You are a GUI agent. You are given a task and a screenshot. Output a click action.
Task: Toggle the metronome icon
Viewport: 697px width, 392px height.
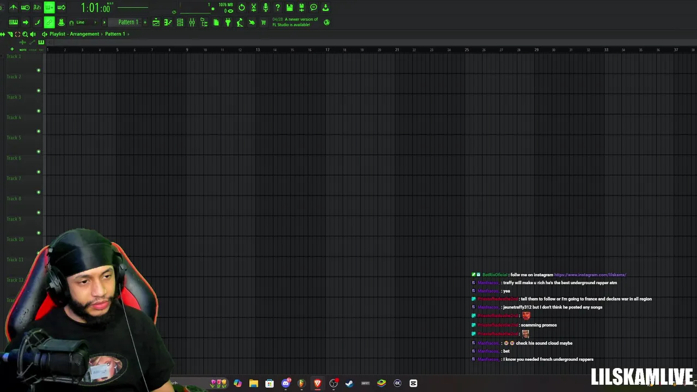13,8
